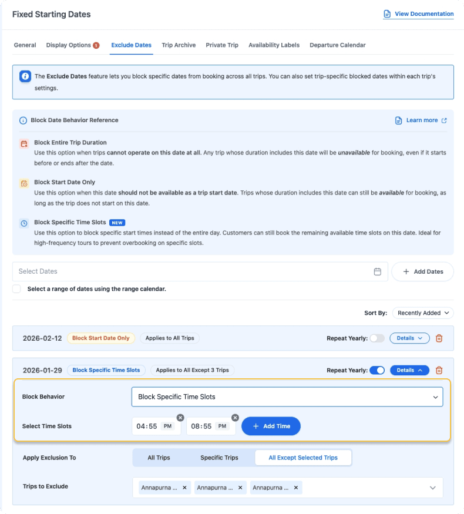
Task: Click the Add Dates button
Action: tap(422, 271)
